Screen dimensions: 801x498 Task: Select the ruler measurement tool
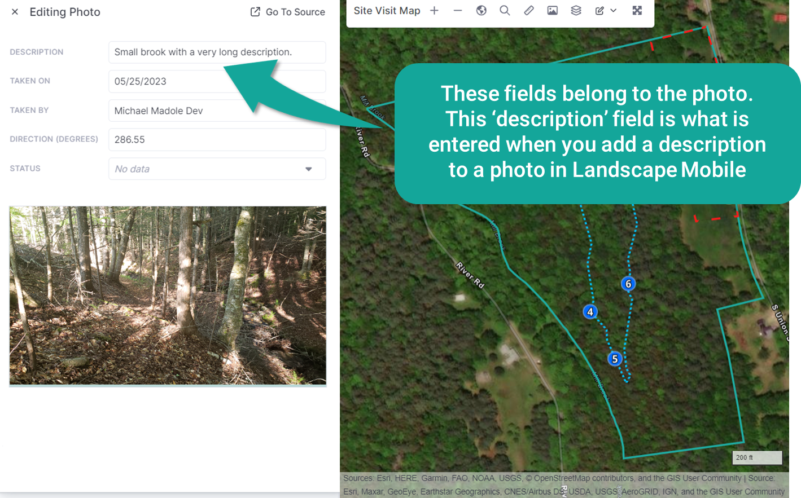(528, 10)
